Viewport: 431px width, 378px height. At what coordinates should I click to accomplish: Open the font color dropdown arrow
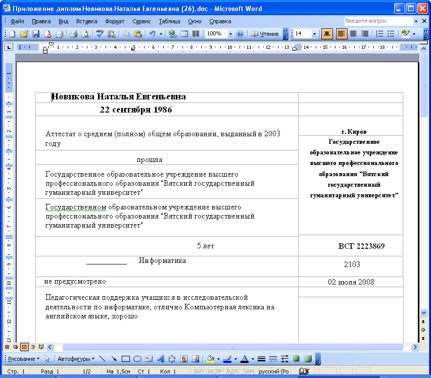[x=253, y=359]
